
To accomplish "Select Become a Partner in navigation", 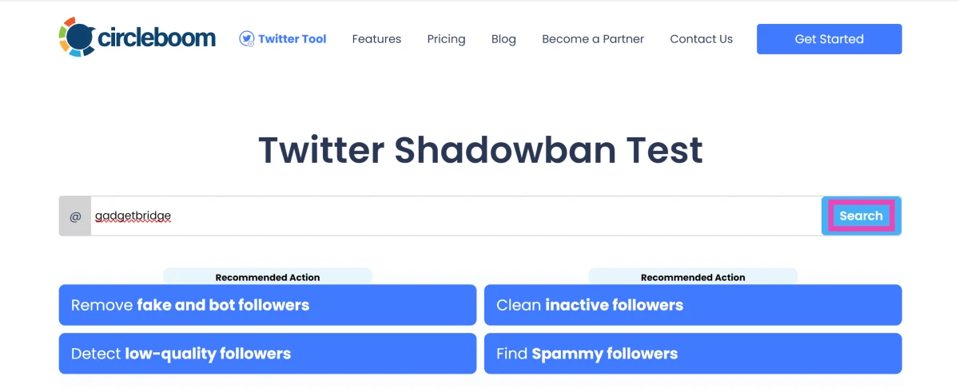I will pyautogui.click(x=592, y=38).
